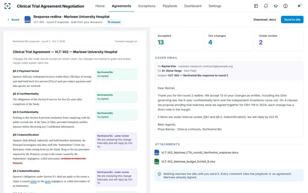The width and height of the screenshot is (308, 193).
Task: Switch to Playbook tab
Action: coord(170,6)
